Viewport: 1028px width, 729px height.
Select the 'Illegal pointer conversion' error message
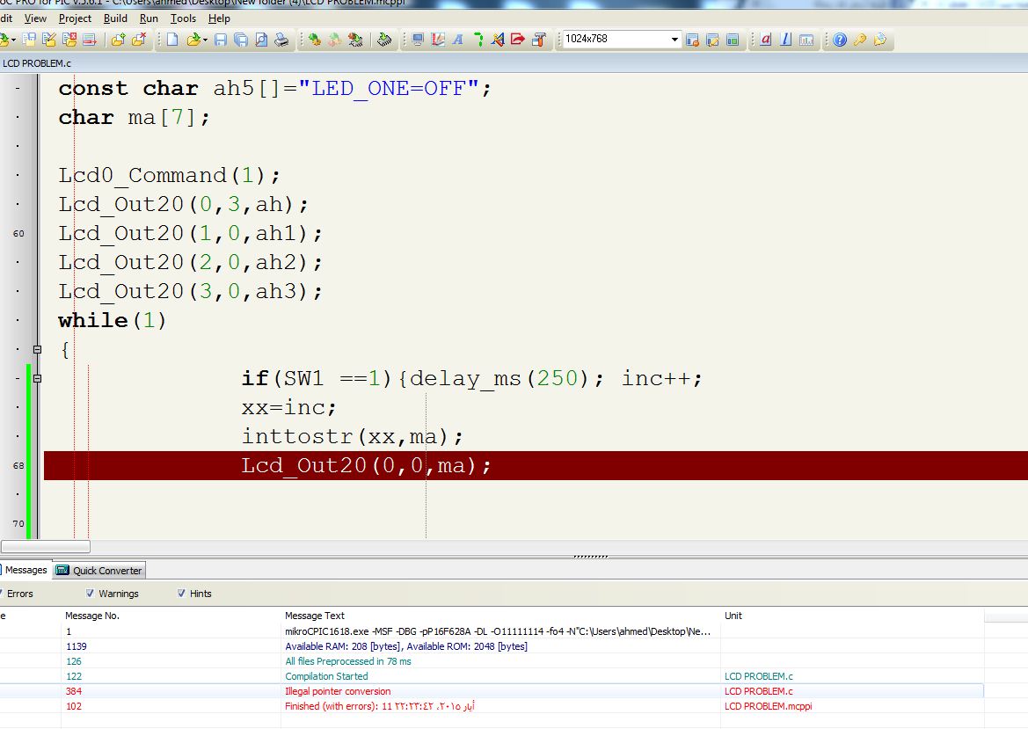tap(338, 691)
